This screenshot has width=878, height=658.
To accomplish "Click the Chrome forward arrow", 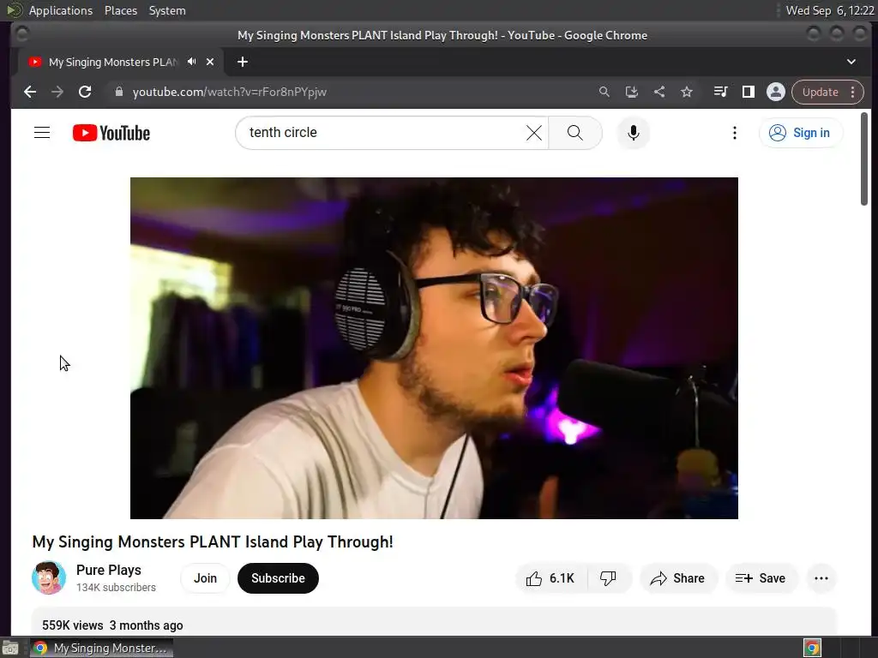I will click(x=57, y=92).
